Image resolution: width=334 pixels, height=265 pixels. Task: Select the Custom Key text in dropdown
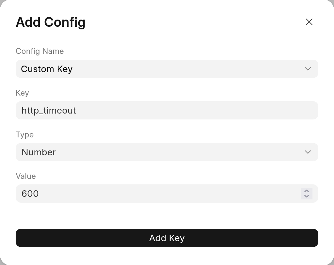click(47, 69)
